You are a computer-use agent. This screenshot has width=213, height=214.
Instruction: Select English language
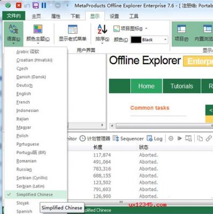click(36, 94)
